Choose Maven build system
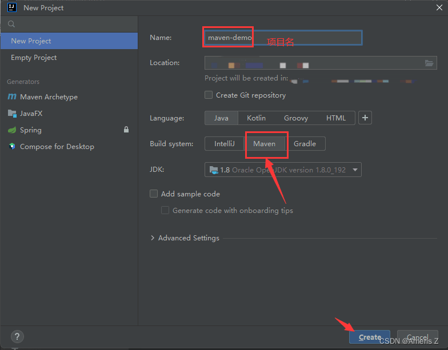Image resolution: width=448 pixels, height=350 pixels. pyautogui.click(x=264, y=144)
